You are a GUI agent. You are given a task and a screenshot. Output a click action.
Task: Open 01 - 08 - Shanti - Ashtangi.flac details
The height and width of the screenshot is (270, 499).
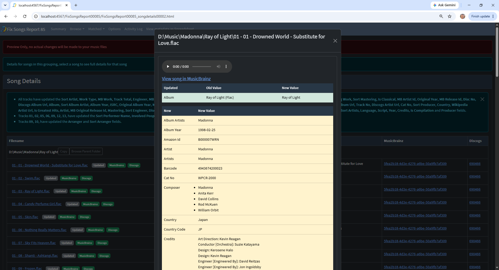[35, 256]
